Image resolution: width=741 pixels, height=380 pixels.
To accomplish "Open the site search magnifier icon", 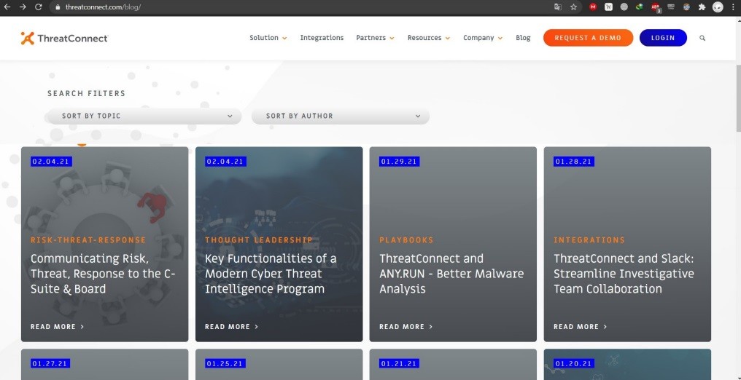I will click(702, 38).
